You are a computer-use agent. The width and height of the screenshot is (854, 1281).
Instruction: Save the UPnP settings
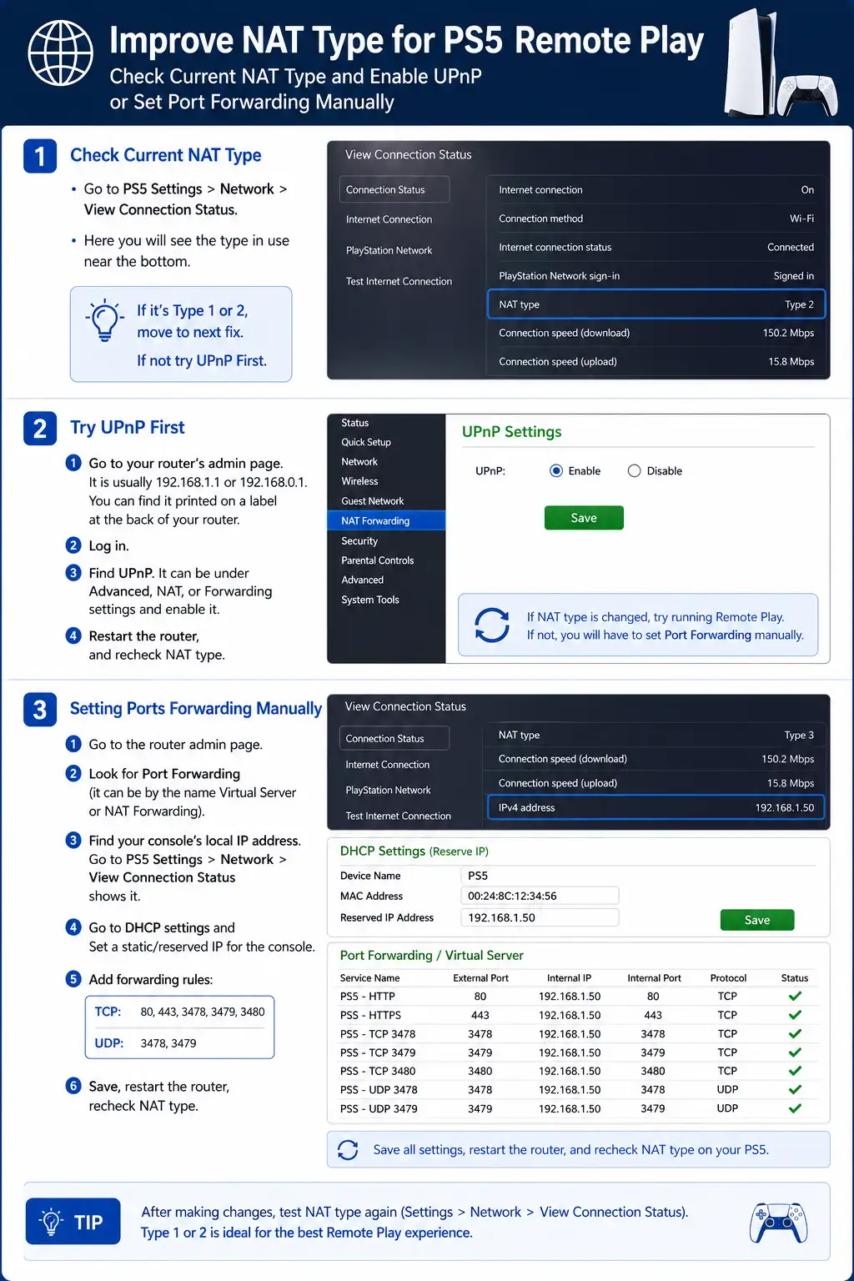pyautogui.click(x=584, y=518)
